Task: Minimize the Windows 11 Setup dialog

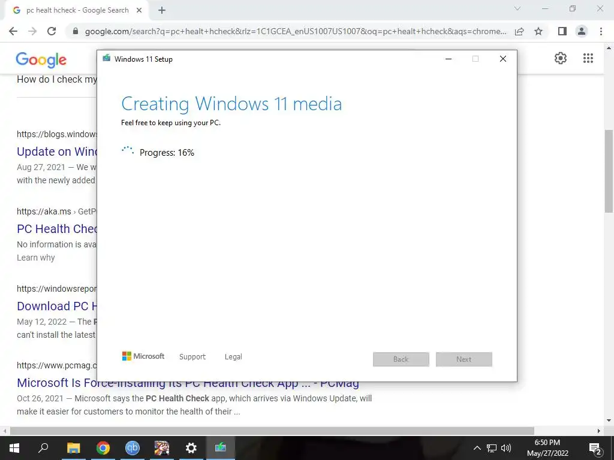Action: tap(449, 59)
